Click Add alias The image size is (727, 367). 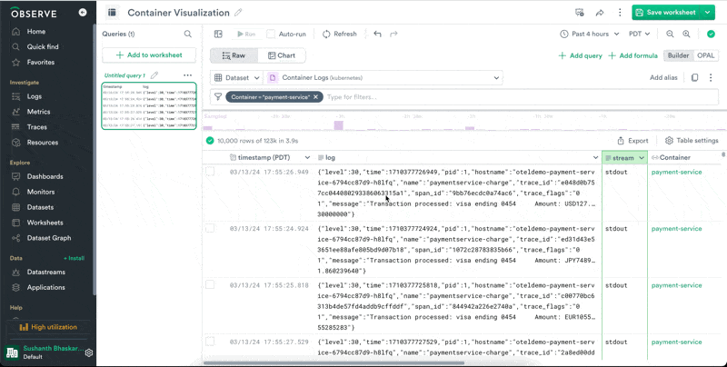pyautogui.click(x=663, y=78)
